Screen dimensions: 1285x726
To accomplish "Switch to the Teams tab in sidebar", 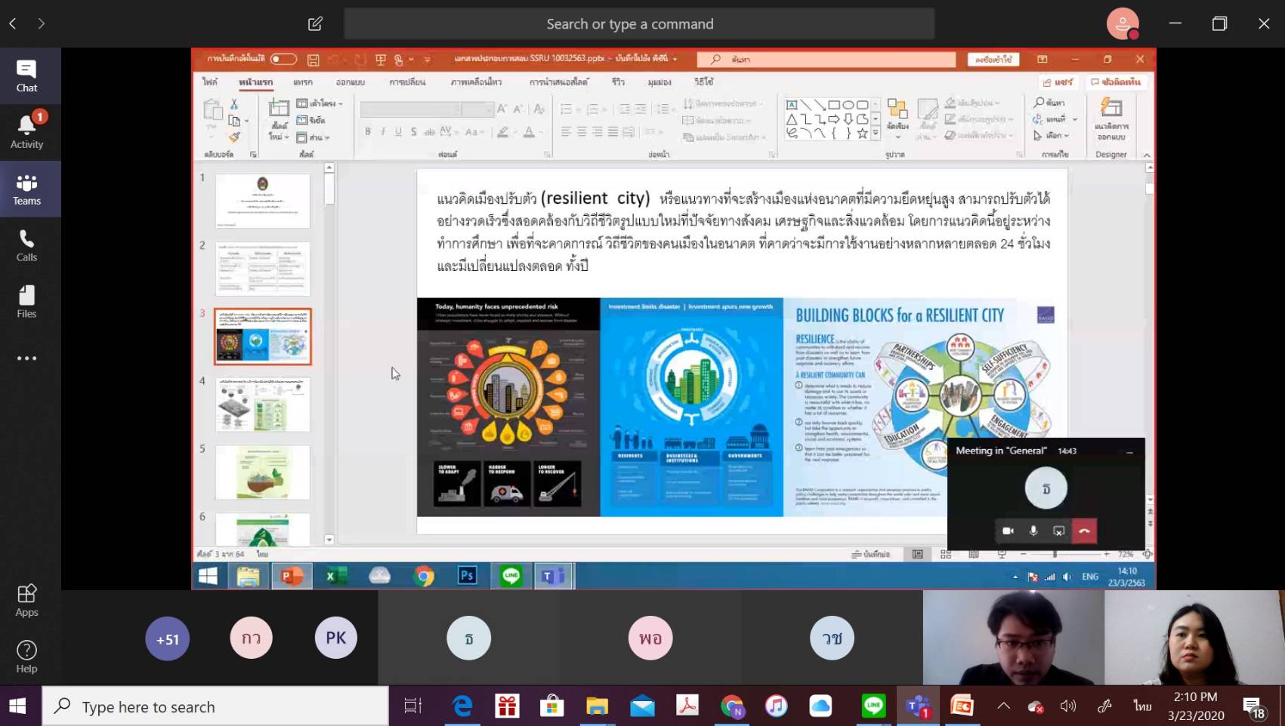I will (26, 189).
